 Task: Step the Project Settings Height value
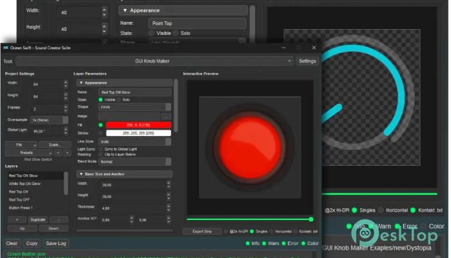click(x=66, y=97)
